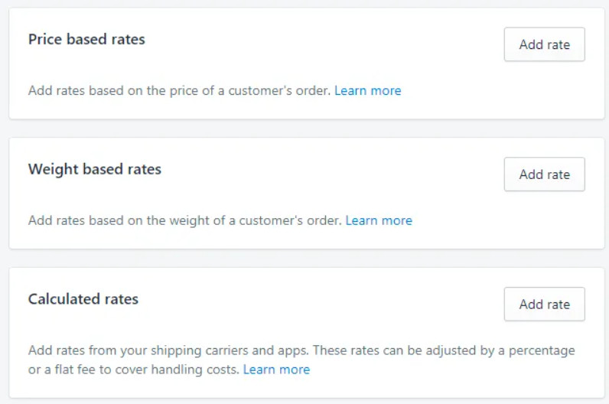
Task: Open Learn more link about calculated rates
Action: (x=276, y=370)
